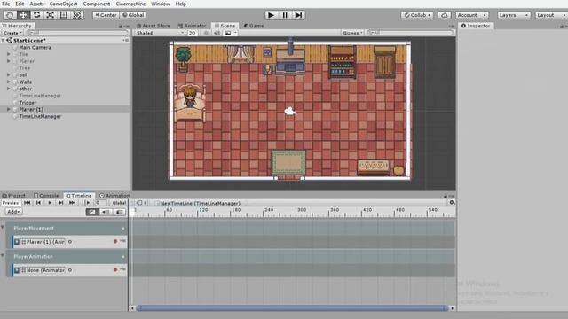Screen dimensions: 568x319
Task: Open the Asset Store tab
Action: [x=154, y=26]
